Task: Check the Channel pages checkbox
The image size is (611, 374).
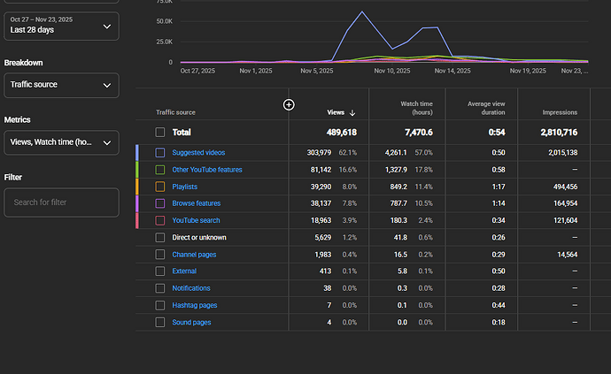Action: 160,255
